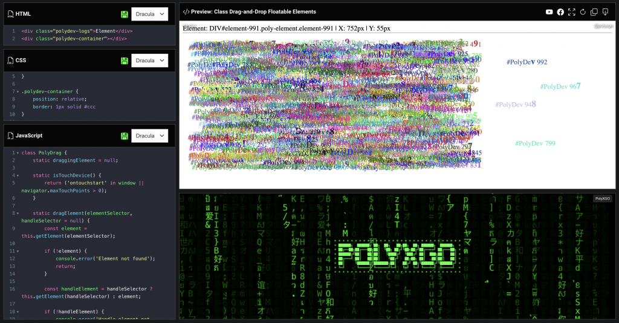The width and height of the screenshot is (619, 323).
Task: Click the download icon in preview header
Action: point(605,12)
